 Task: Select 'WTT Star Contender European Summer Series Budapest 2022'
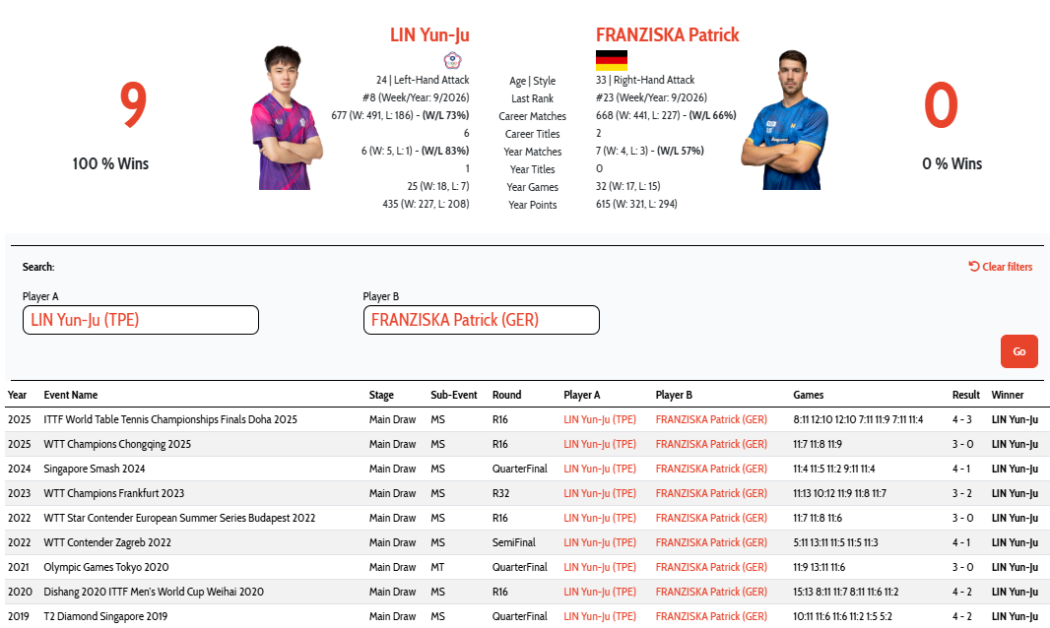click(179, 518)
